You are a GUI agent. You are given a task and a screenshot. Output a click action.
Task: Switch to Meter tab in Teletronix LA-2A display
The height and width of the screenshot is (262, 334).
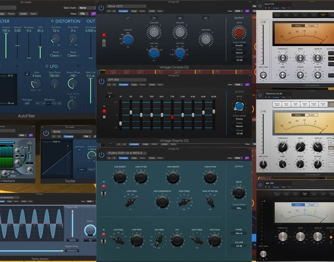pyautogui.click(x=298, y=115)
